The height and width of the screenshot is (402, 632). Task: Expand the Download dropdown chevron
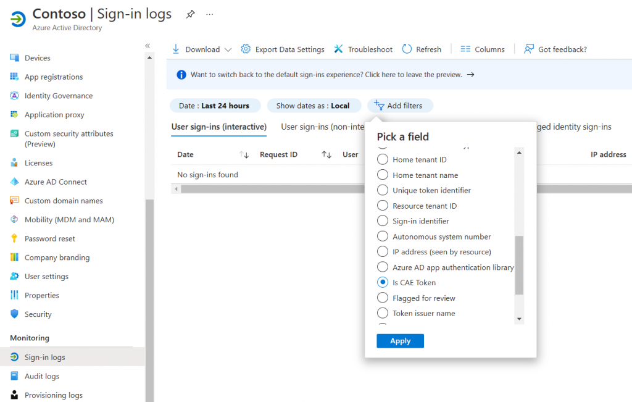228,49
